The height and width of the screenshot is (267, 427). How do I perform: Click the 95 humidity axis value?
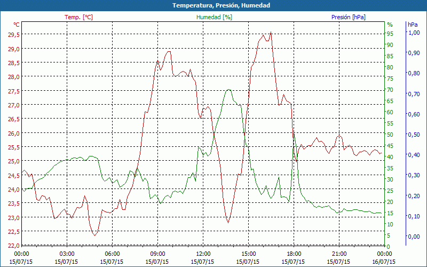click(x=390, y=34)
